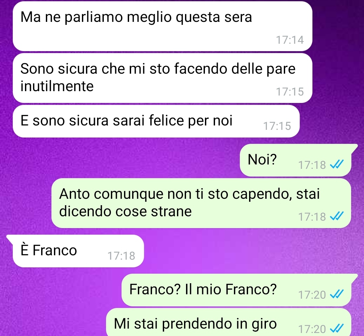Tap the 17:18 timestamp on "È Franco"
Screen dimensions: 364x336
(x=121, y=256)
